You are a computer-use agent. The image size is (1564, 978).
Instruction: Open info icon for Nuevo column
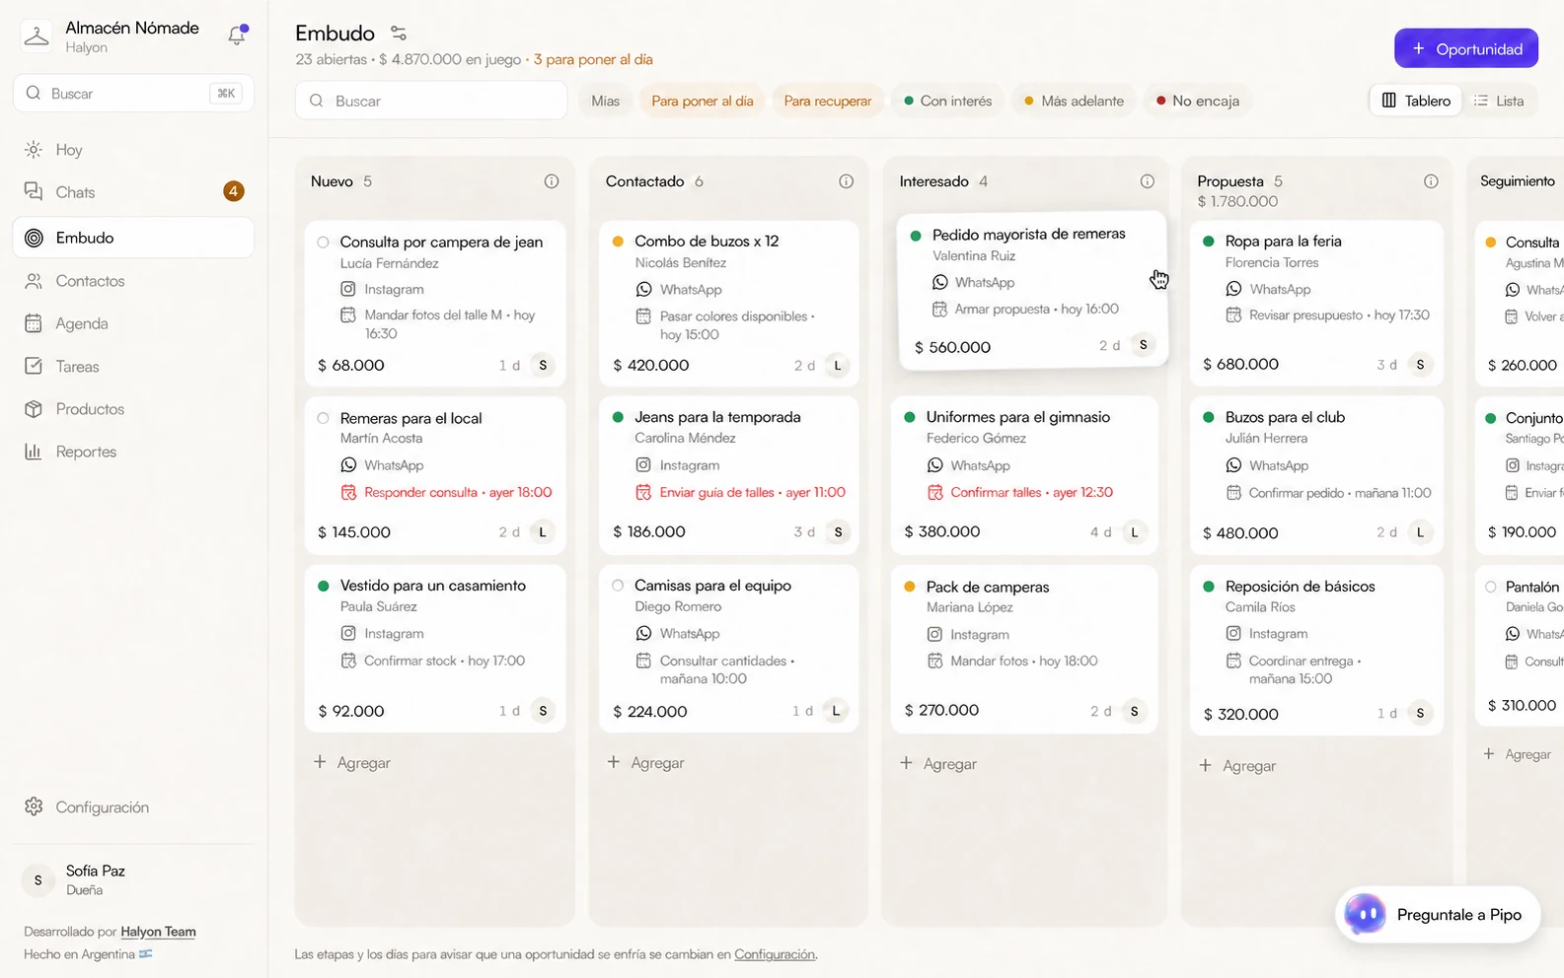tap(552, 181)
